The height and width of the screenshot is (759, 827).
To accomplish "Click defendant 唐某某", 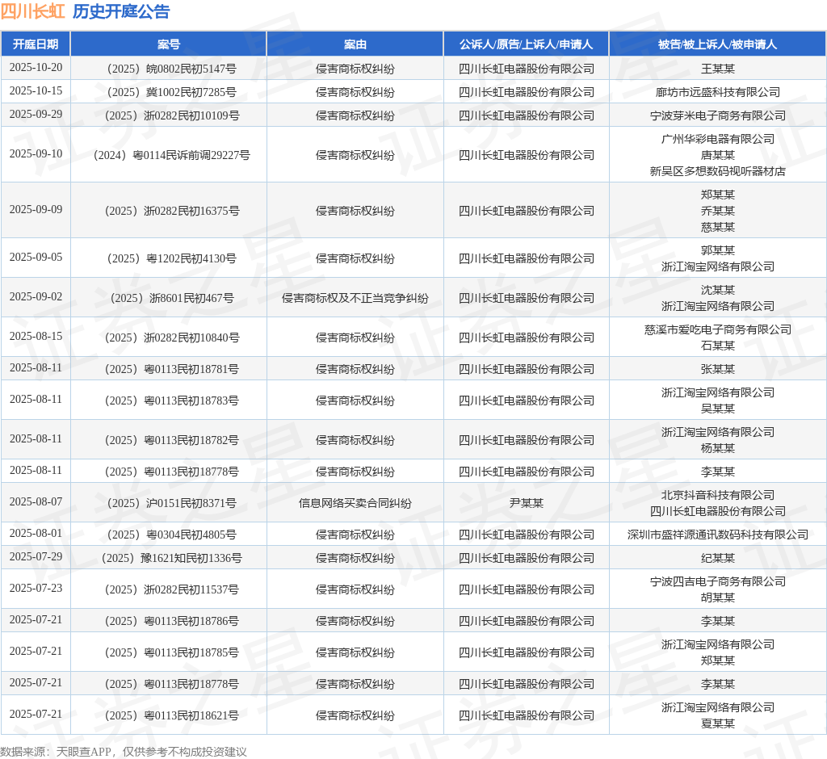I will pyautogui.click(x=718, y=155).
